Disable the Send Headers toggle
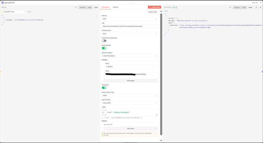Screen dimensions: 263x143 (x=104, y=48)
